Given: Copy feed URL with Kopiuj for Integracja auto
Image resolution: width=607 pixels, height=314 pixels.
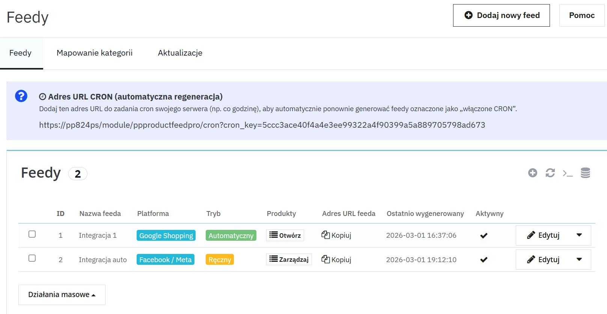Looking at the screenshot, I should pyautogui.click(x=336, y=259).
